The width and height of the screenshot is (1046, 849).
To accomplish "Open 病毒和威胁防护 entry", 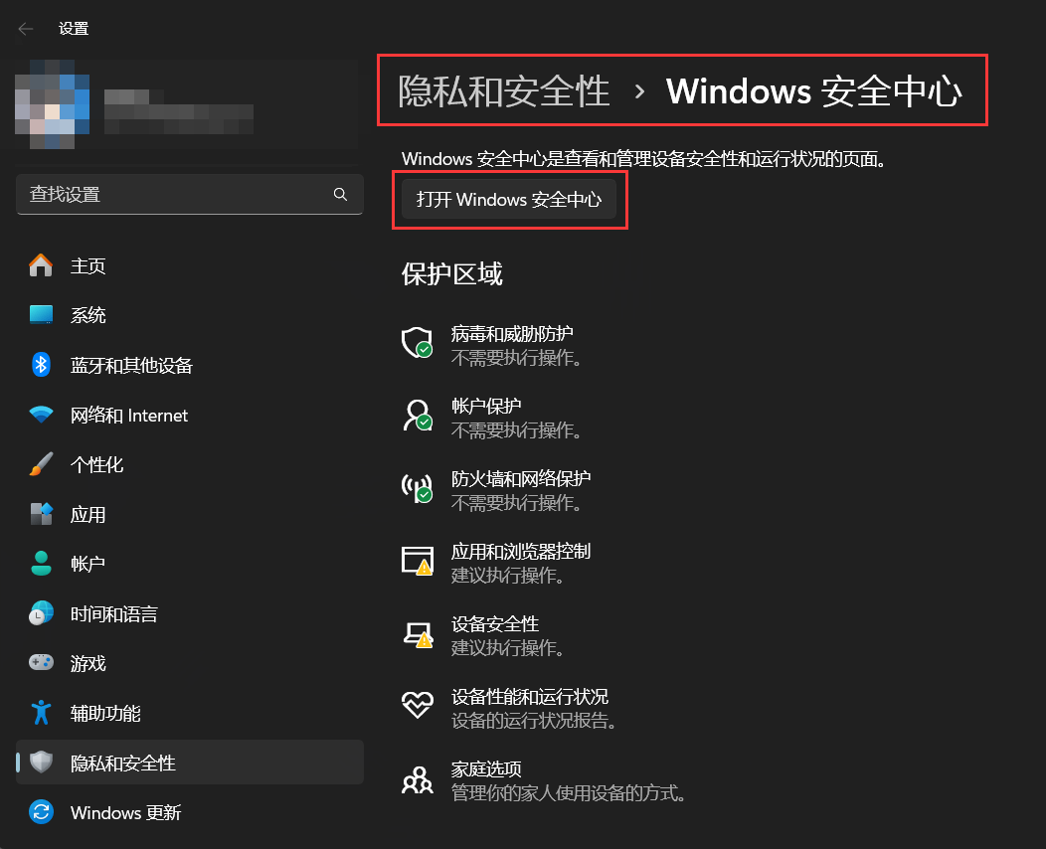I will click(x=512, y=334).
